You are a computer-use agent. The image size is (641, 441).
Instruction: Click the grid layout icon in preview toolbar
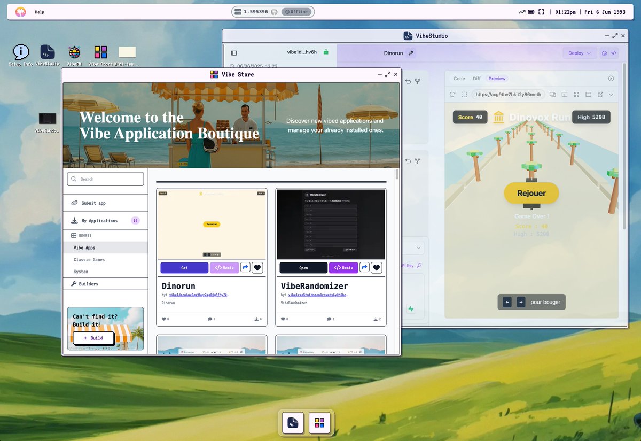tap(564, 95)
